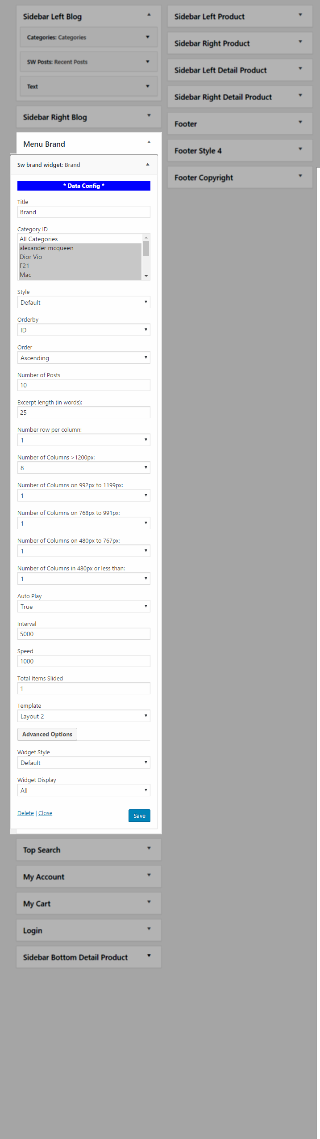
Task: Open the Auto Play dropdown
Action: 84,607
